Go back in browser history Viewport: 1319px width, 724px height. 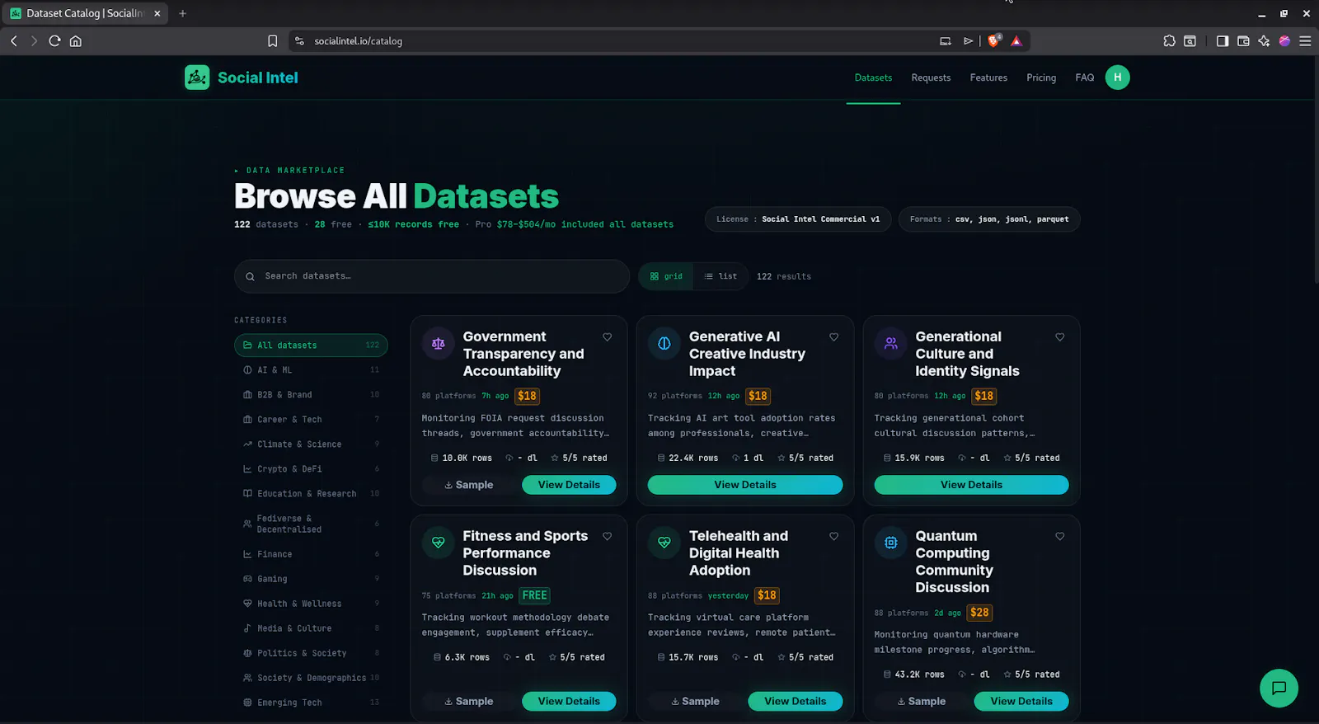click(x=14, y=40)
